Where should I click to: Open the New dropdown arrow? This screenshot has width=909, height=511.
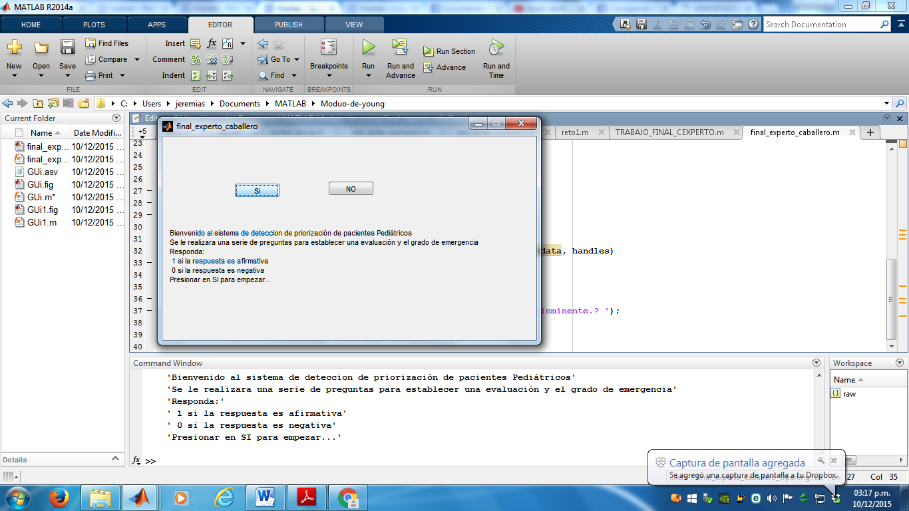point(14,75)
